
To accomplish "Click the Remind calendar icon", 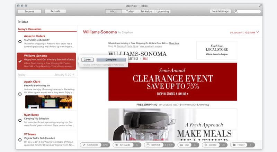I will 148,145.
